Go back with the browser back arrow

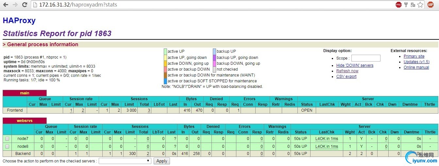point(6,5)
